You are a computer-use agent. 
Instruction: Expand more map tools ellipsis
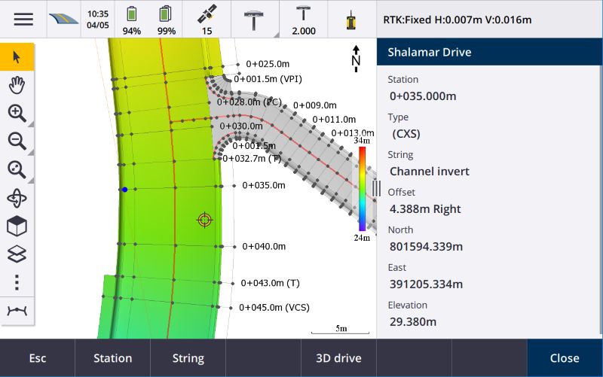[17, 282]
